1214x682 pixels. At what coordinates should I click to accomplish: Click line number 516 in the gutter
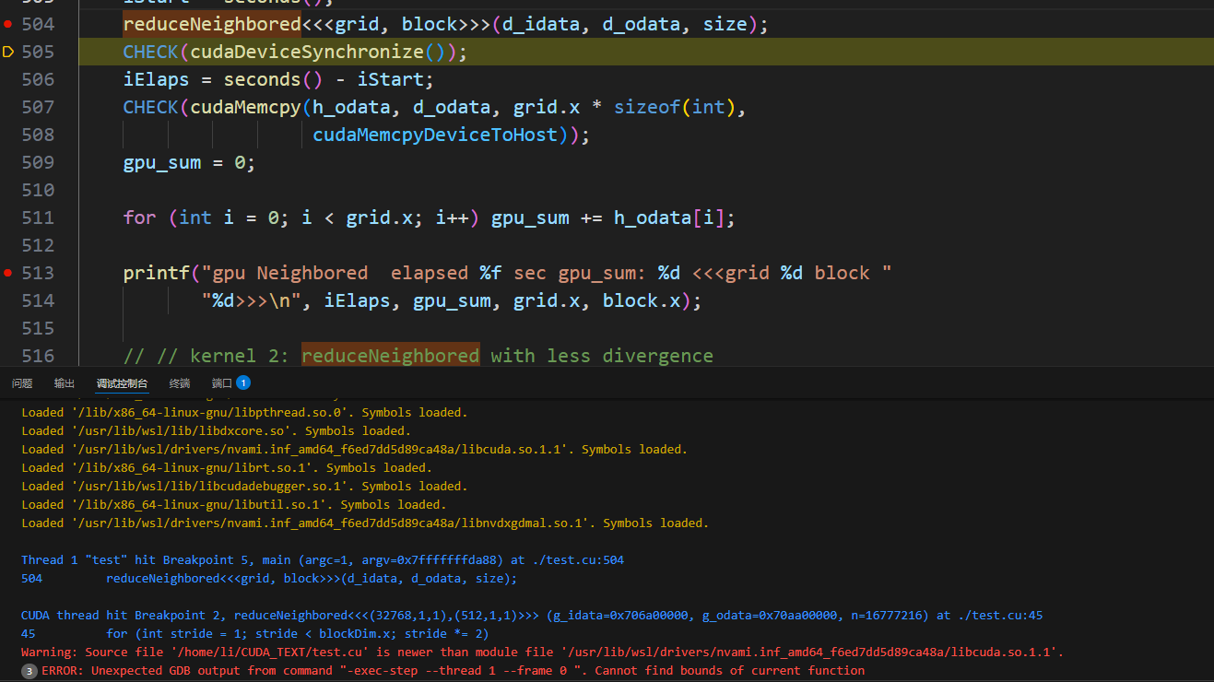[38, 356]
